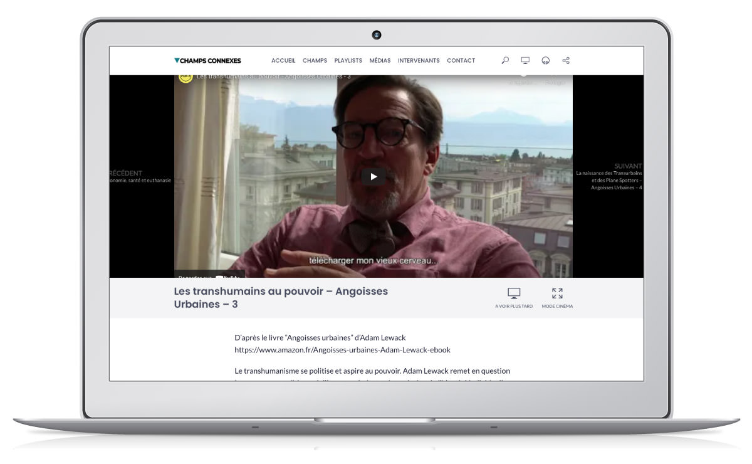Screen dimensions: 752x464
Task: Open the watch-later monitor icon in header
Action: pyautogui.click(x=526, y=60)
